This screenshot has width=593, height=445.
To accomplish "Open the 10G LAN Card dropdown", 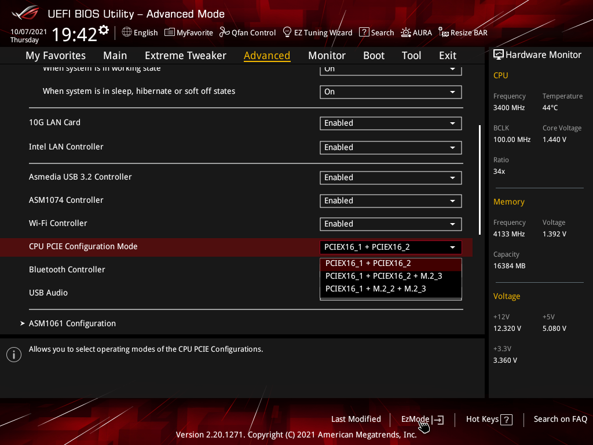I will [391, 123].
